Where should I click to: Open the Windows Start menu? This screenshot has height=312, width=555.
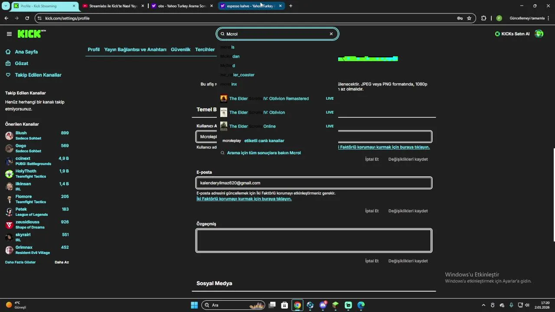pos(194,305)
